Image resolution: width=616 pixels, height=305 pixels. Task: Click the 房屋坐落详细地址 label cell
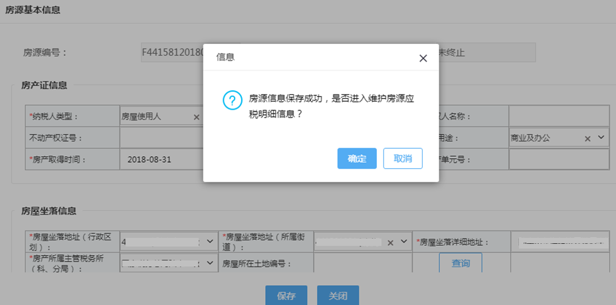click(x=462, y=242)
